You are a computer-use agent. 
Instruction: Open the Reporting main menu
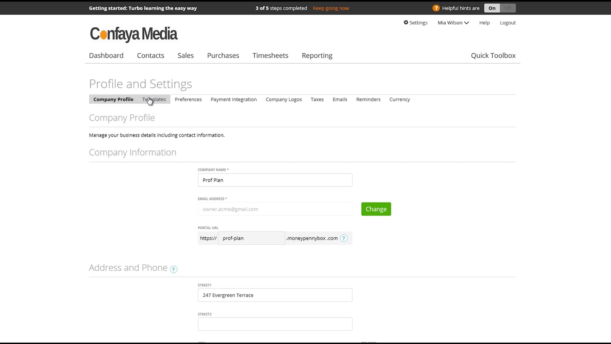[317, 56]
